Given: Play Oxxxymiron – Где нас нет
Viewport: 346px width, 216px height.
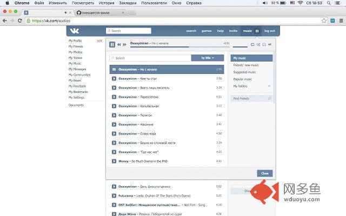Looking at the screenshot, I should (114, 152).
